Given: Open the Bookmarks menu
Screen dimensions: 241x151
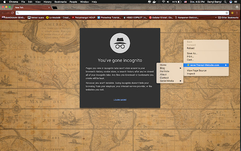Looking at the screenshot, I should click(x=60, y=2).
